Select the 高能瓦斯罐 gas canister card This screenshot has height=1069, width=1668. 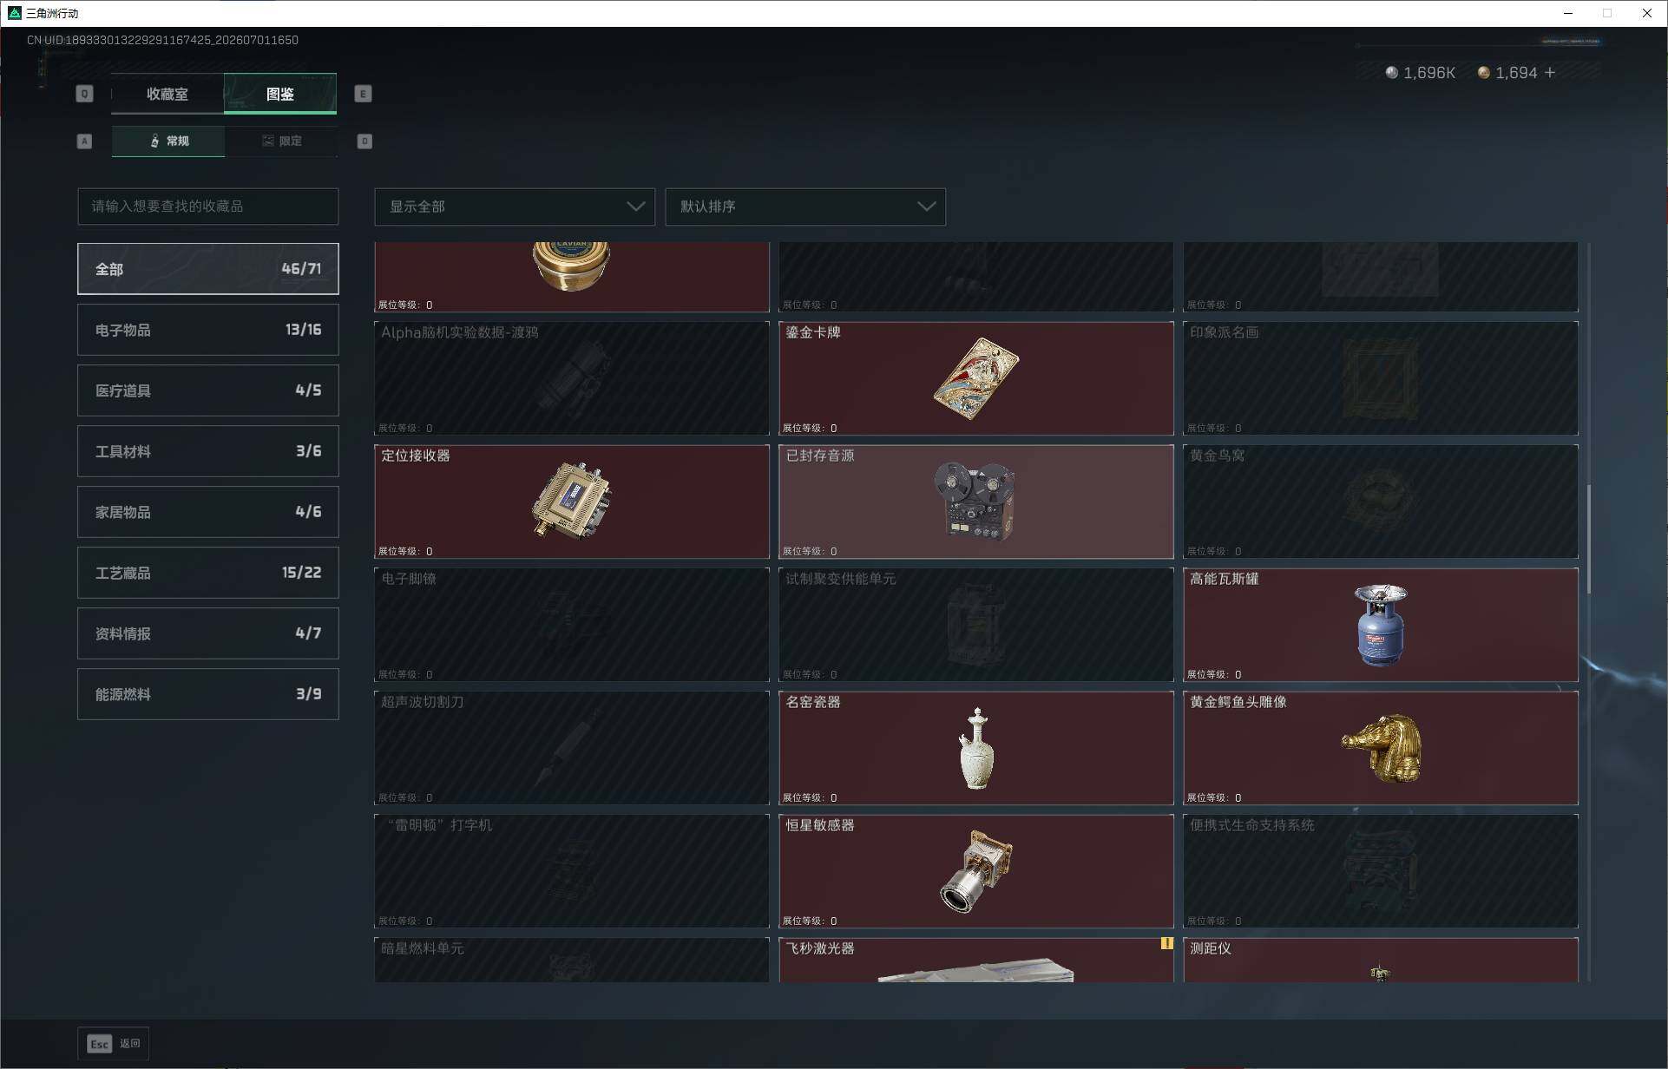[x=1380, y=625]
